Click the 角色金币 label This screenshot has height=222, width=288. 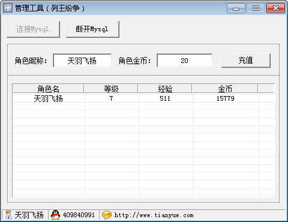pyautogui.click(x=134, y=61)
